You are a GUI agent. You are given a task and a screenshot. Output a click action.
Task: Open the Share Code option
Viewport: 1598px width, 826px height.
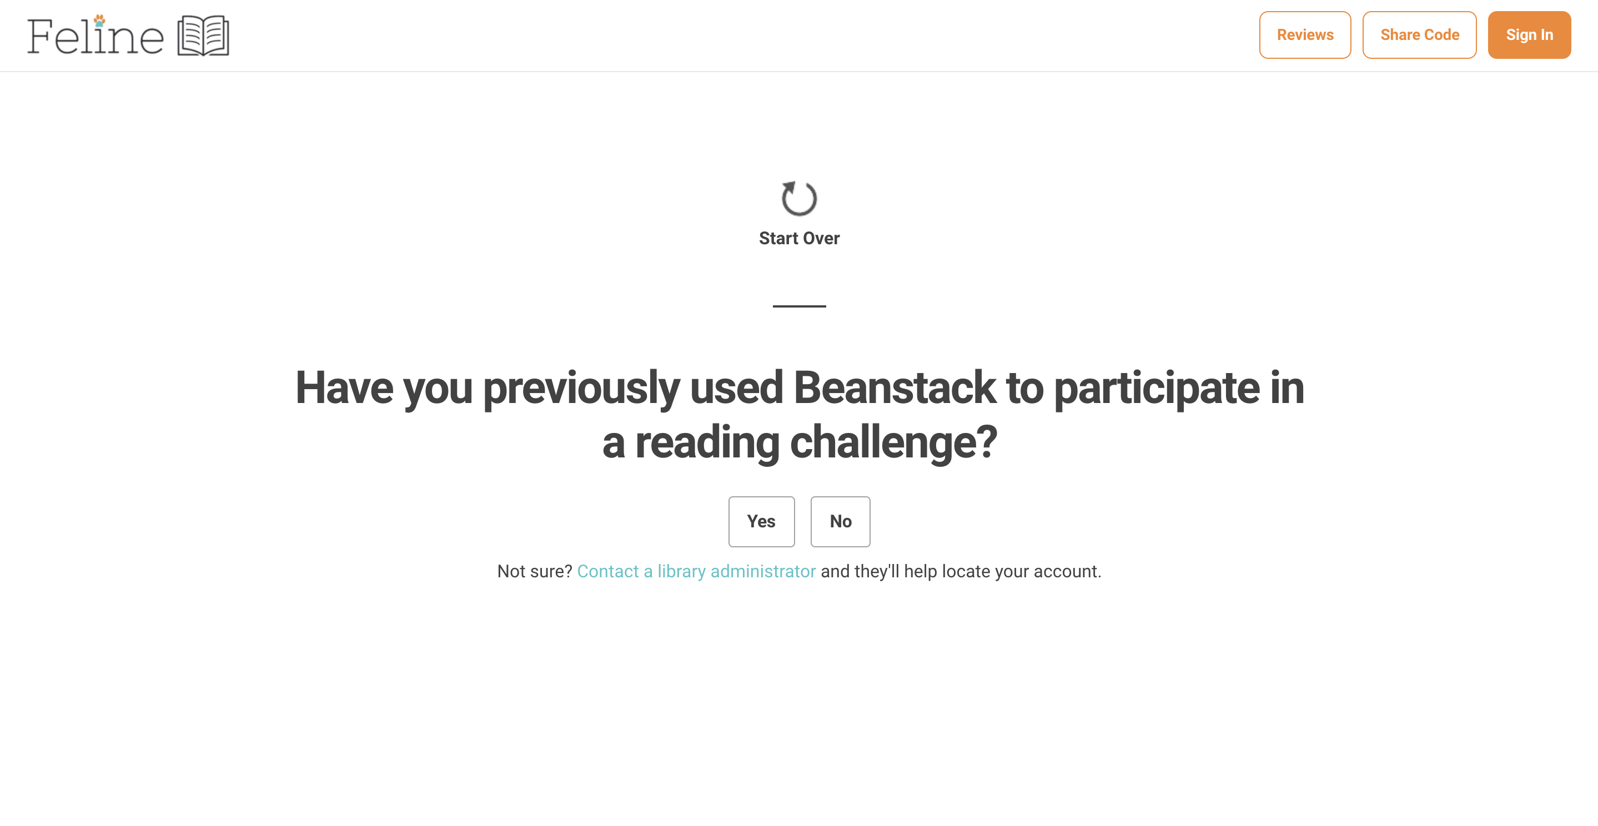coord(1419,36)
